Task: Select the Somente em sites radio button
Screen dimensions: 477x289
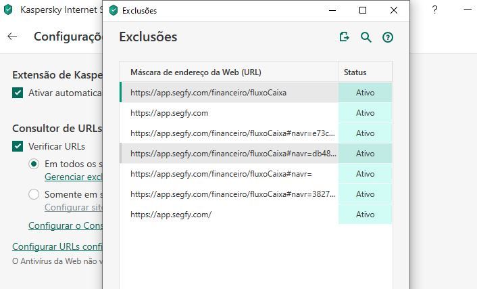Action: 34,194
